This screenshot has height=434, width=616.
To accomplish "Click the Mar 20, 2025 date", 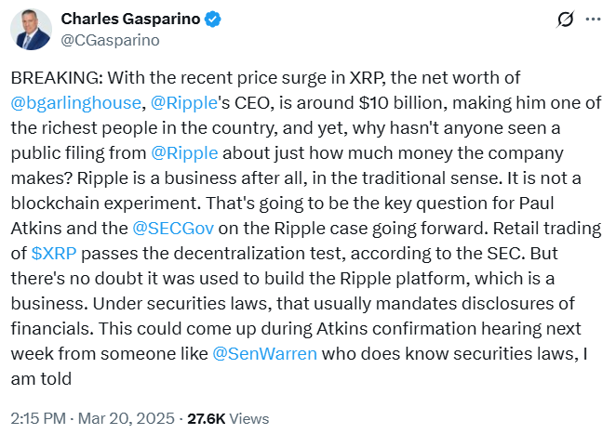I will point(127,419).
